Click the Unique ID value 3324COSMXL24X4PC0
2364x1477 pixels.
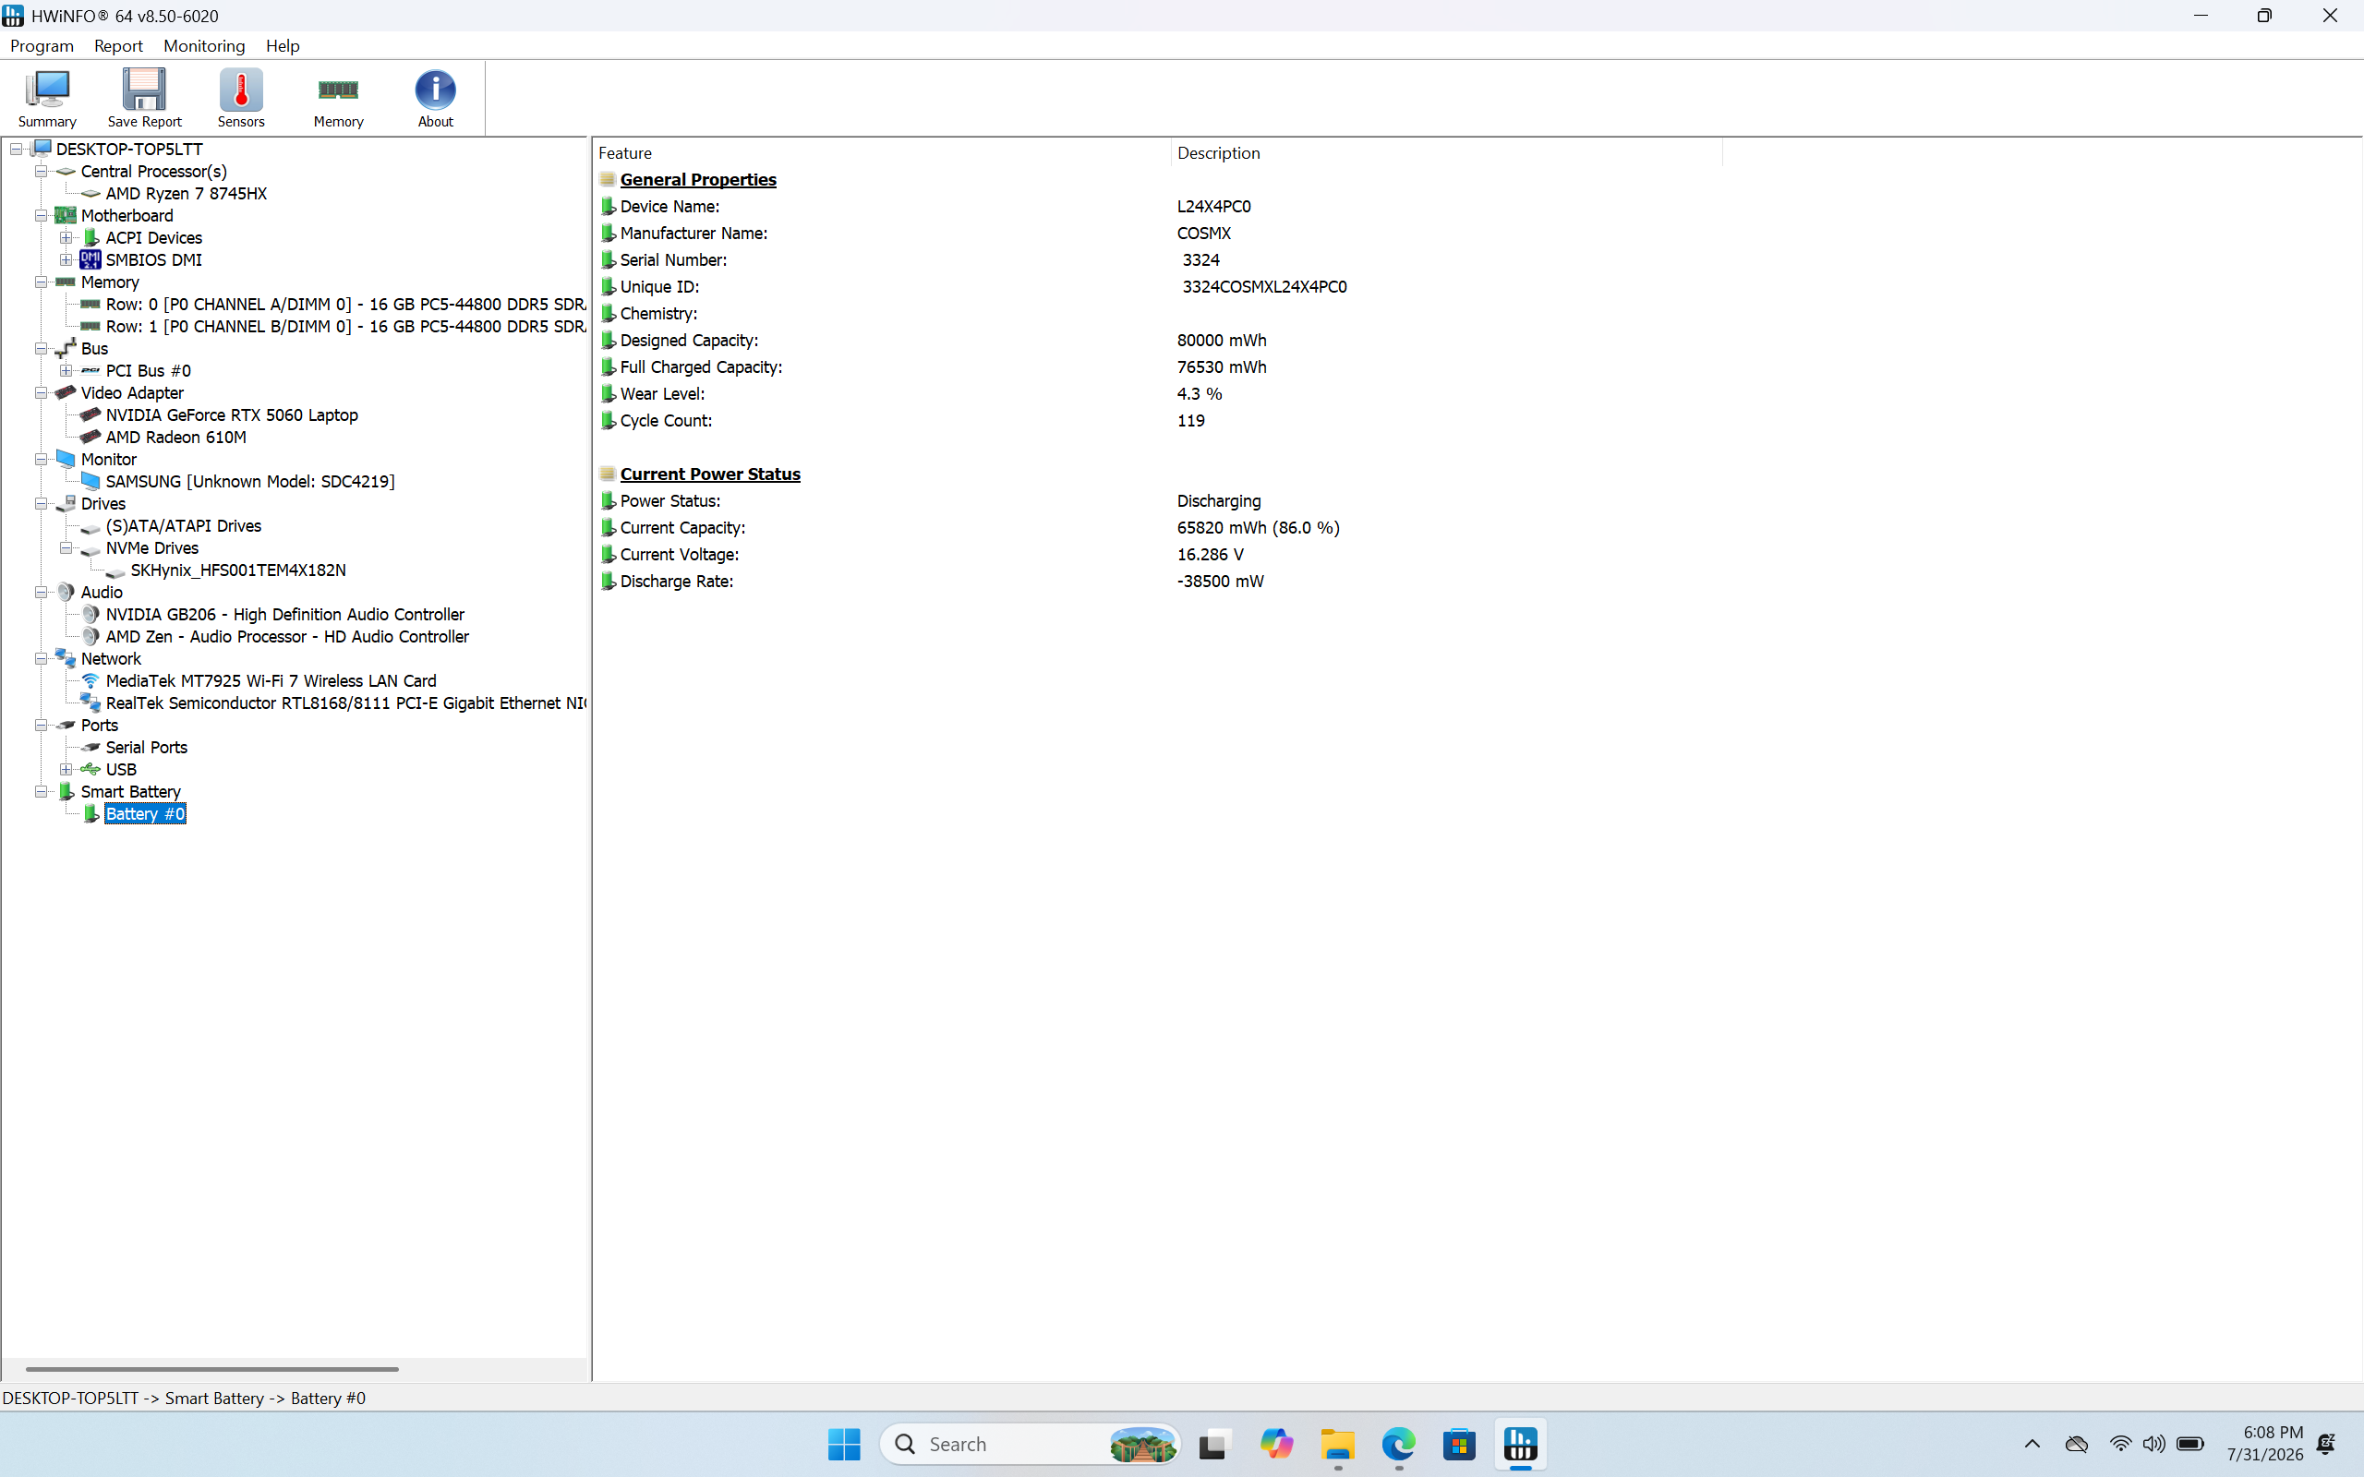click(1264, 287)
